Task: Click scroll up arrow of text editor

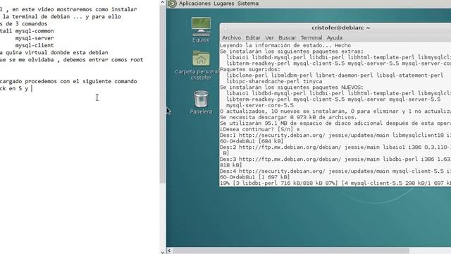Action: pos(163,2)
